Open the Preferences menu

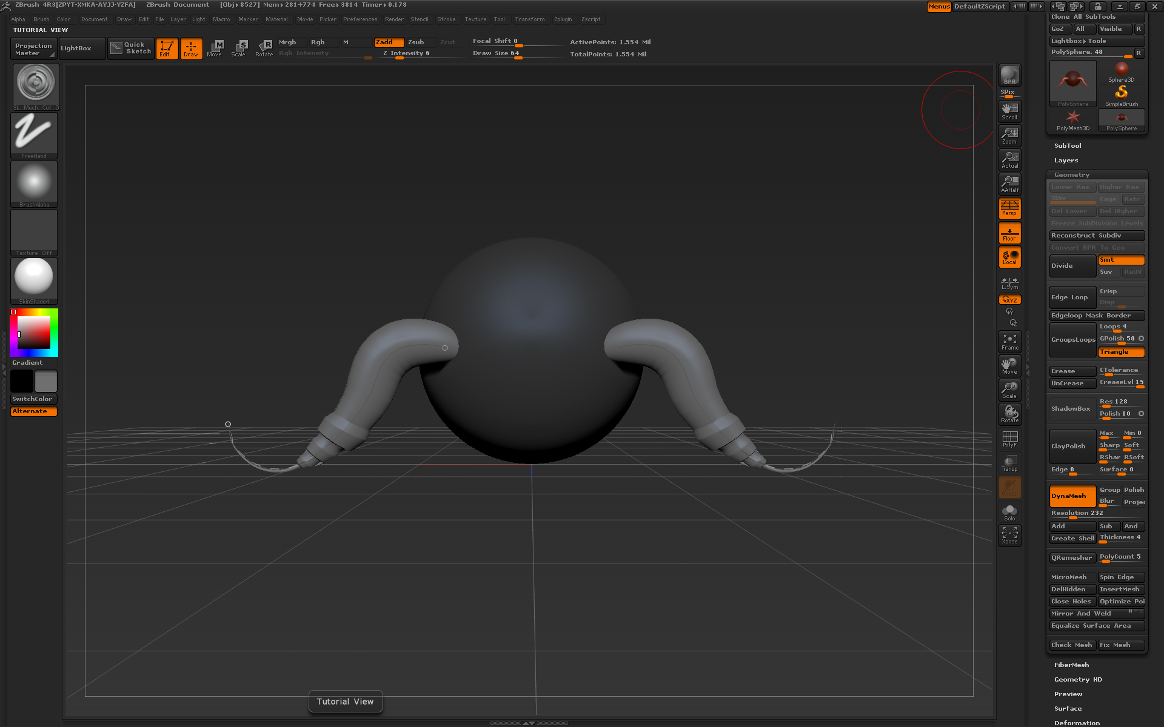(x=360, y=19)
